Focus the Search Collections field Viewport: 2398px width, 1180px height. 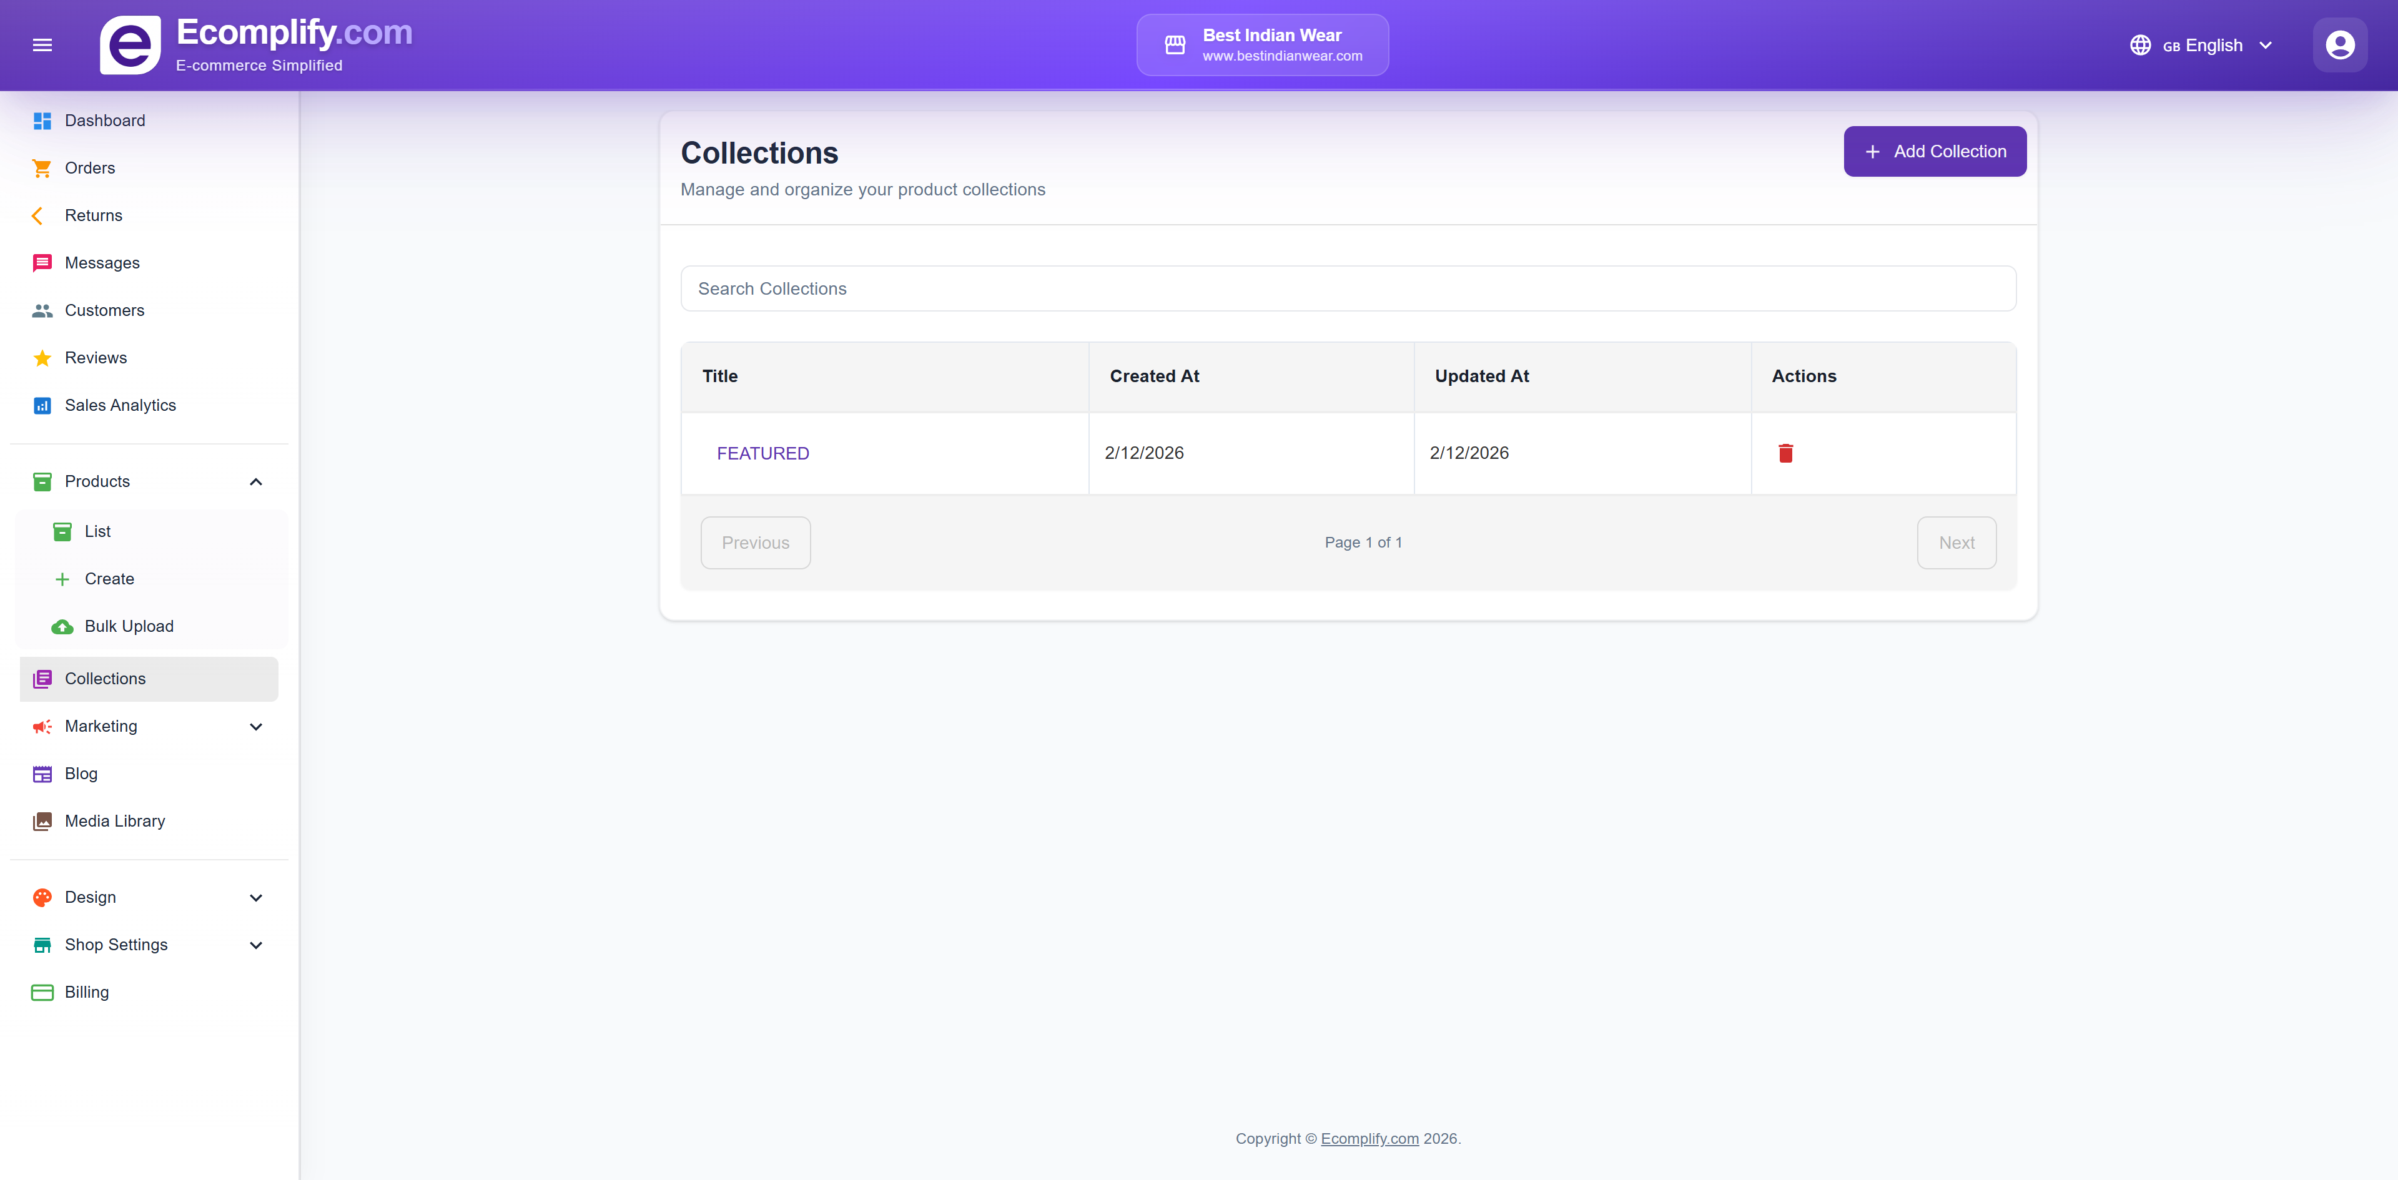pyautogui.click(x=1347, y=288)
